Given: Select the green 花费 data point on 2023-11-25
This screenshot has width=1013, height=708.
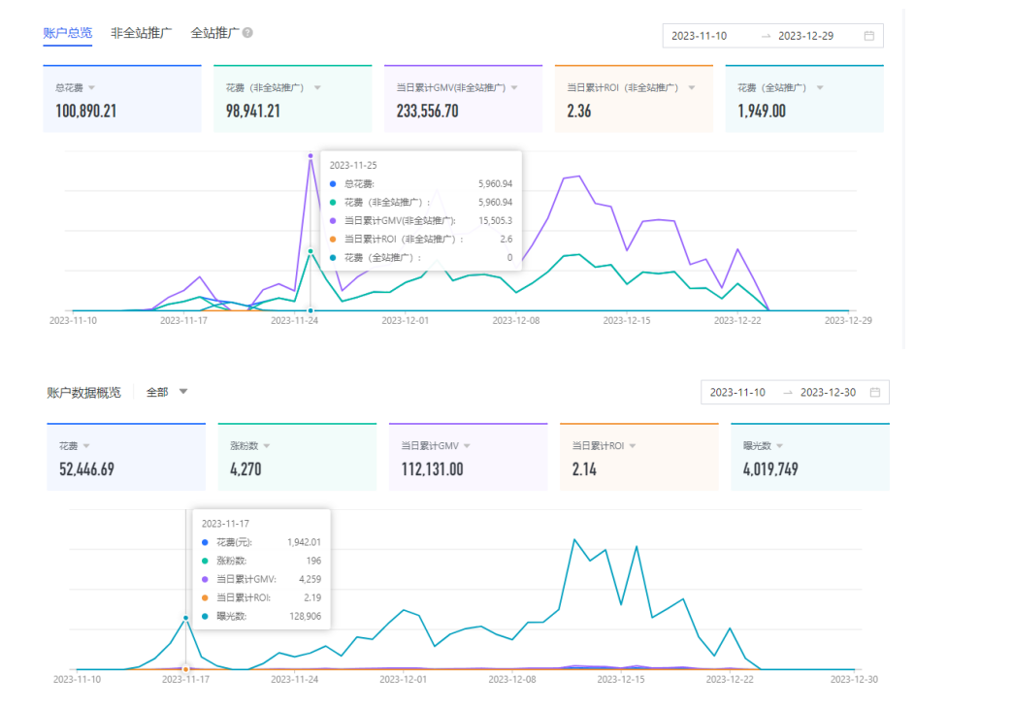Looking at the screenshot, I should pos(310,251).
